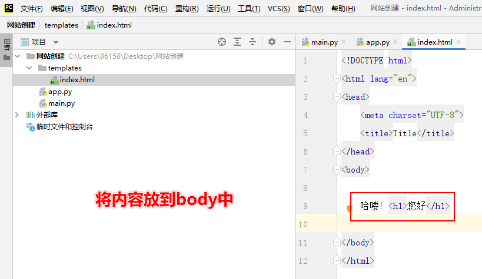Image resolution: width=482 pixels, height=279 pixels.
Task: Open the 重构(R) menu
Action: [x=187, y=9]
